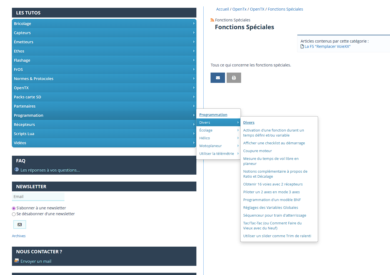Click the newsletter Email input field
Image resolution: width=390 pixels, height=275 pixels.
pyautogui.click(x=38, y=197)
